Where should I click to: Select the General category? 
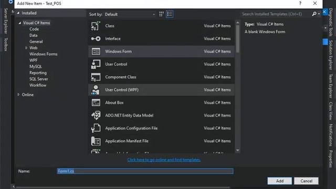click(36, 41)
